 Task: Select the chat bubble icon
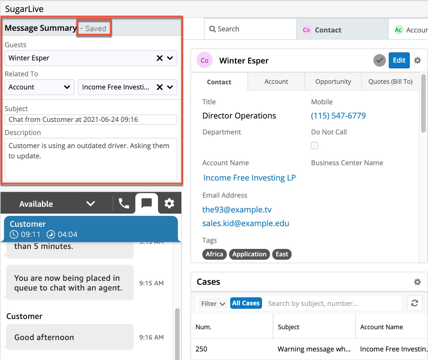pyautogui.click(x=147, y=203)
